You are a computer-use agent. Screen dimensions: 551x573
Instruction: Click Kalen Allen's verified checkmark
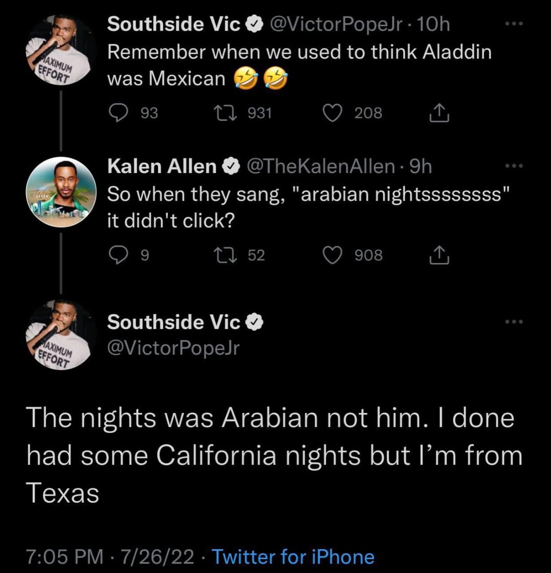point(230,165)
